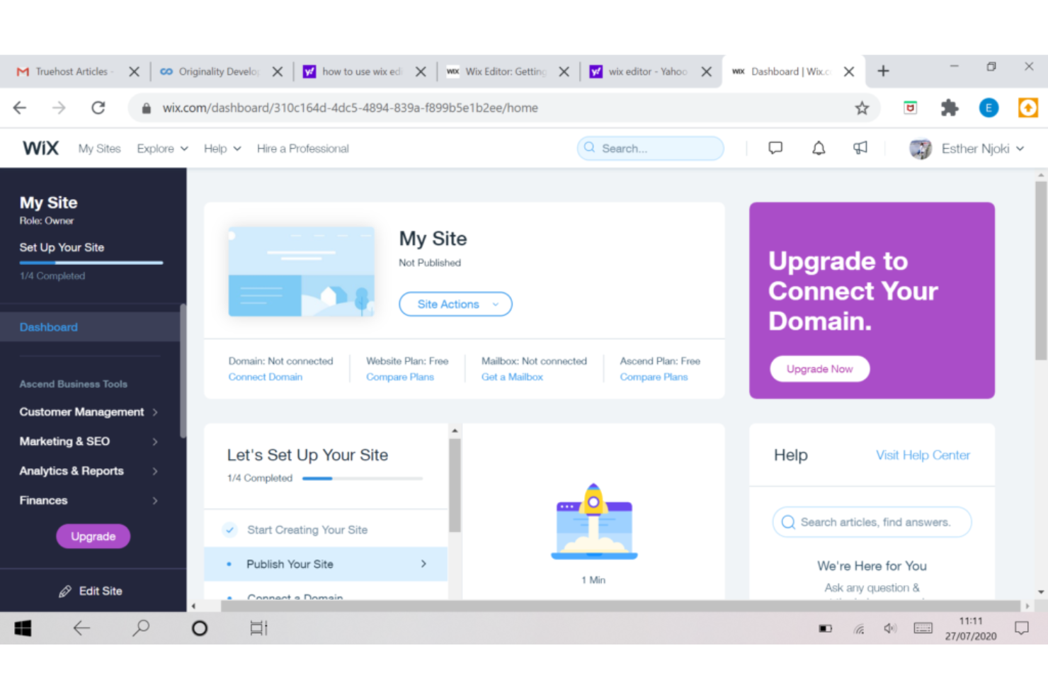
Task: Click the red Pocket extension icon
Action: coord(911,108)
